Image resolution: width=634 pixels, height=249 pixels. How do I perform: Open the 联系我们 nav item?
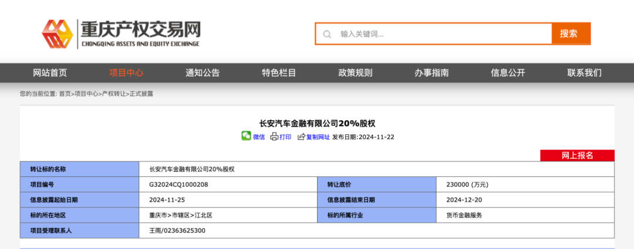[584, 73]
